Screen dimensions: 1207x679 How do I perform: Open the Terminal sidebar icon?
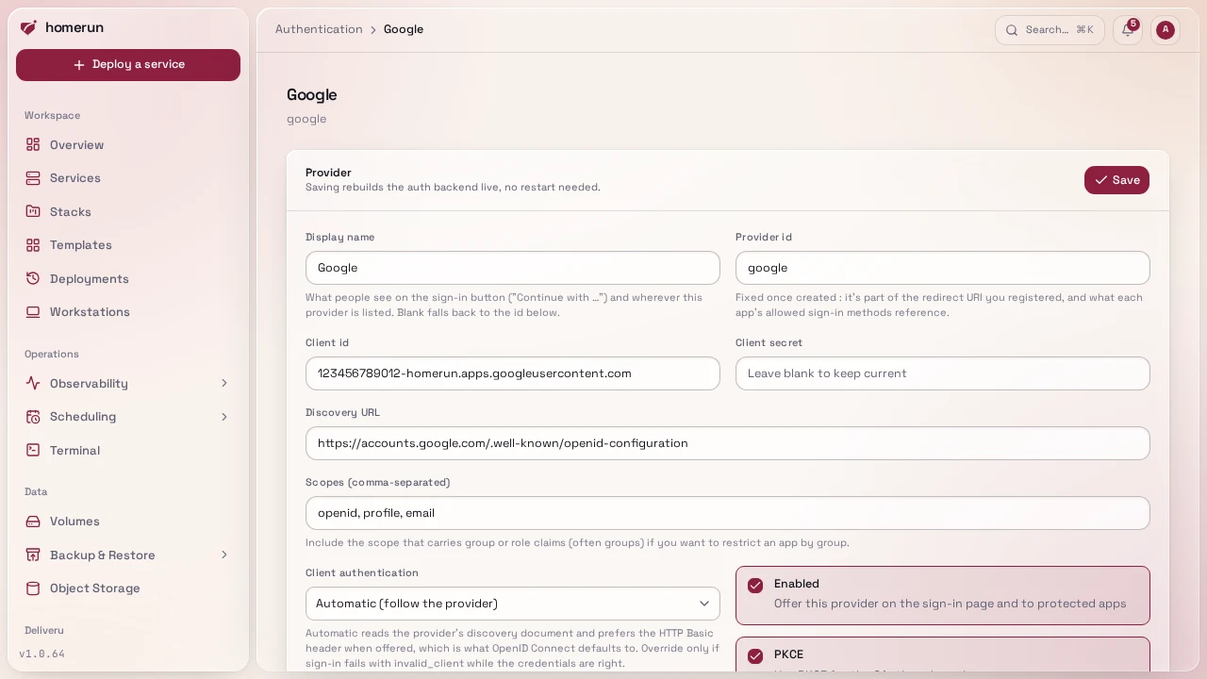click(x=33, y=450)
